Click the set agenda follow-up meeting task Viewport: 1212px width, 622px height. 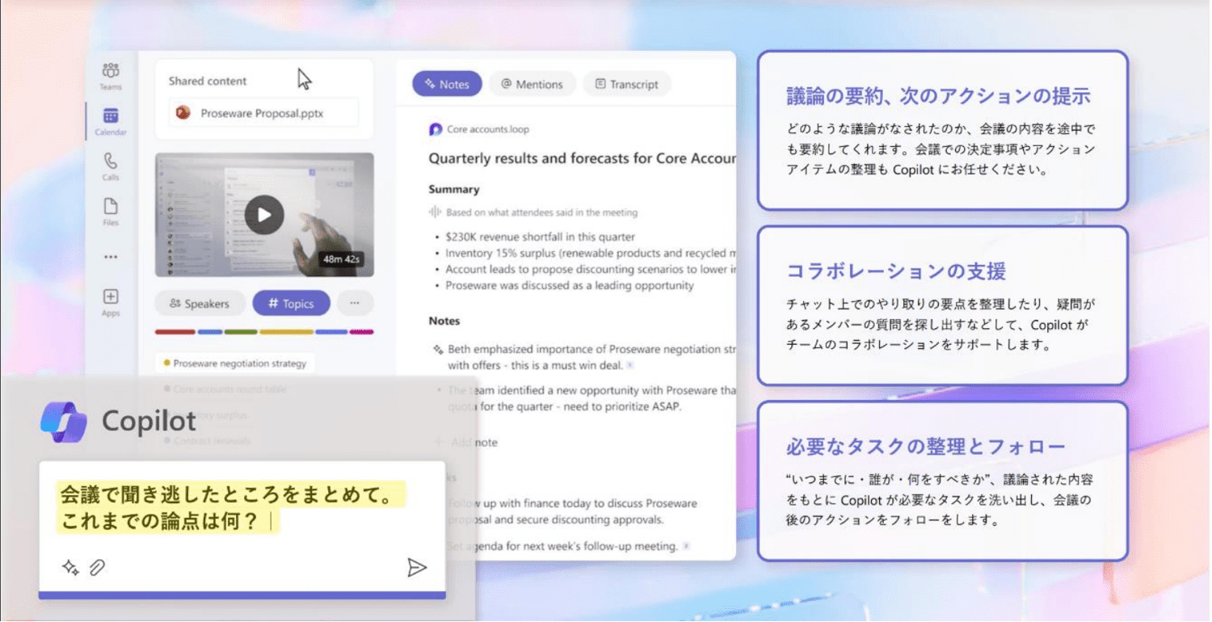562,546
